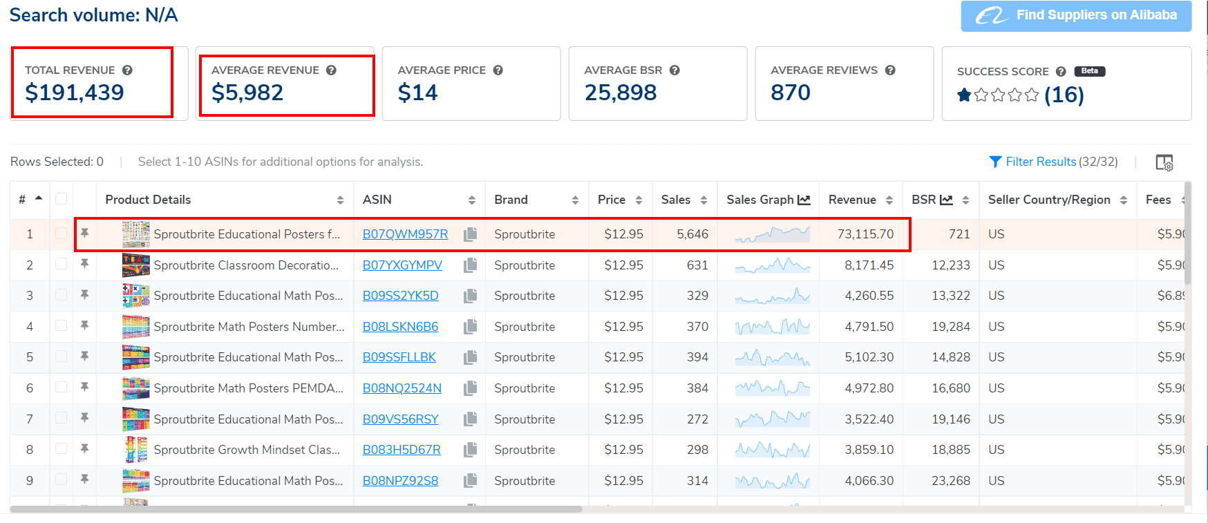Image resolution: width=1208 pixels, height=523 pixels.
Task: Sort by ASIN column arrows
Action: (x=472, y=200)
